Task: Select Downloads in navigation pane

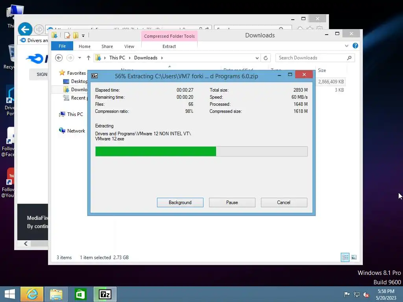Action: tap(79, 89)
